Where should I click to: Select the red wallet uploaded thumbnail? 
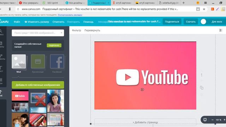[x=38, y=120]
